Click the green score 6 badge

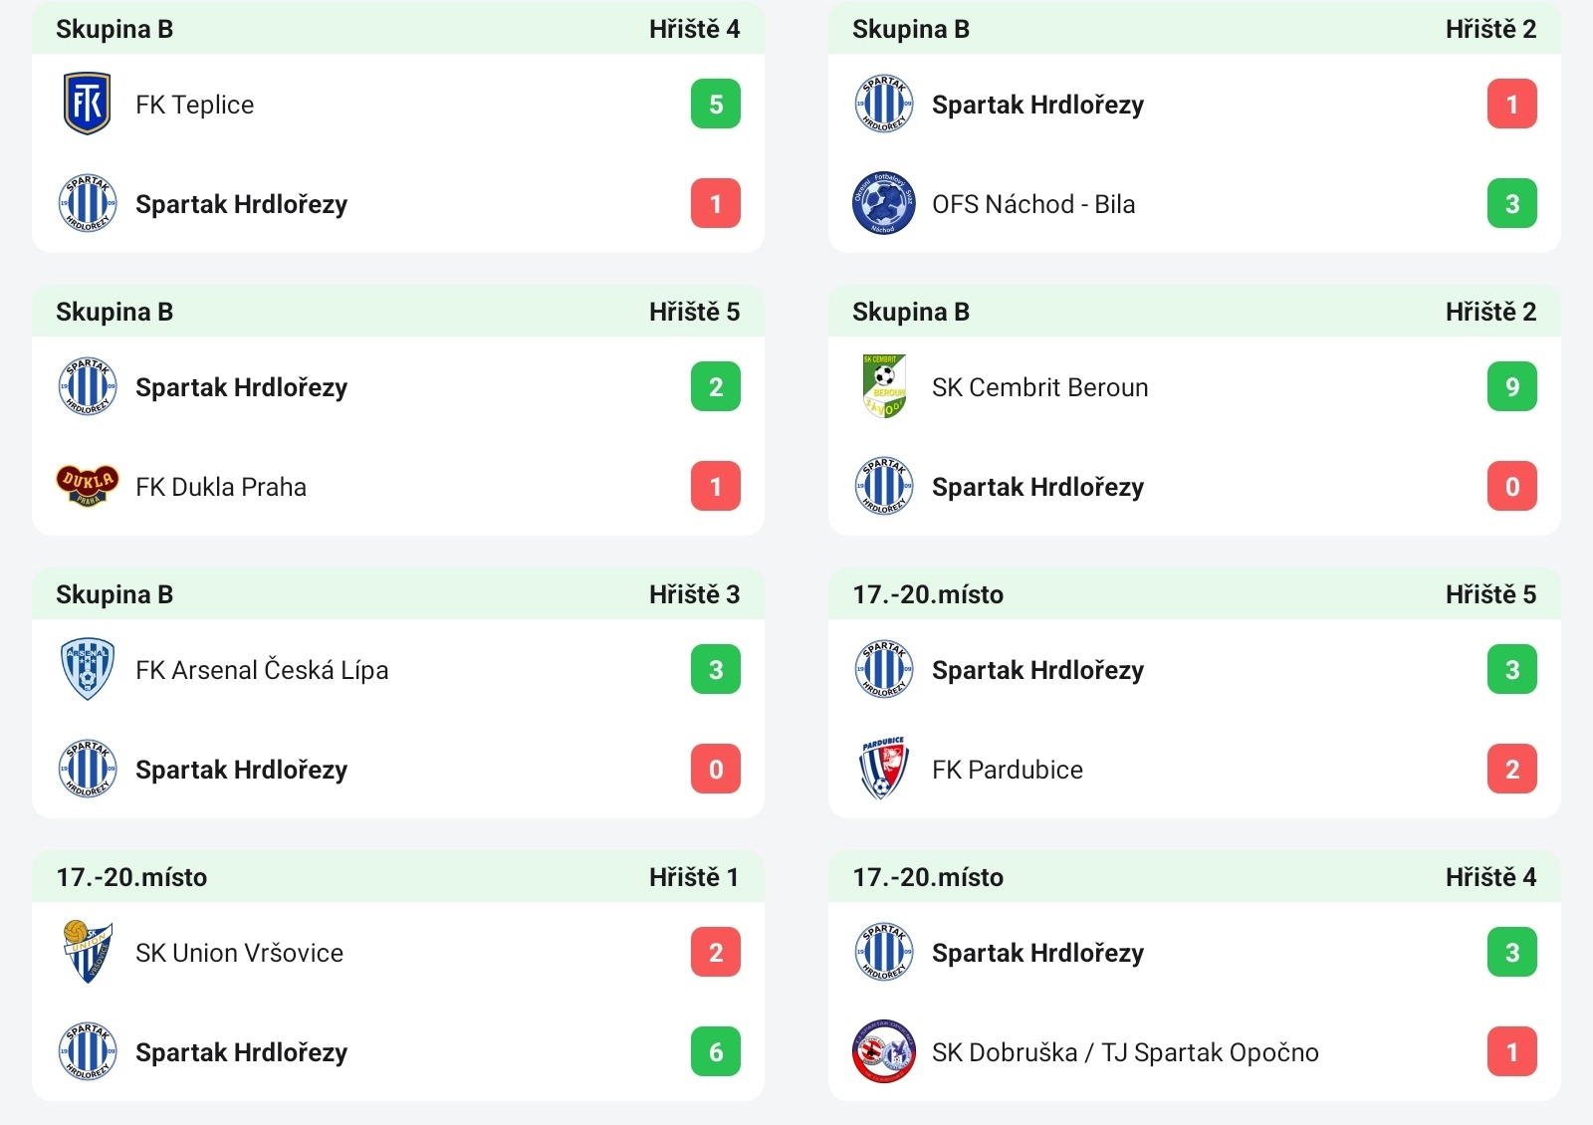tap(716, 1051)
